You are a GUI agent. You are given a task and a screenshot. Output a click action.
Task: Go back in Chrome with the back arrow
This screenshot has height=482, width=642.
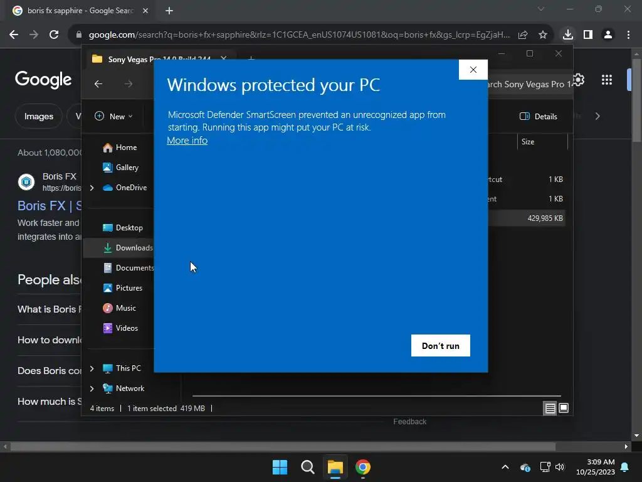tap(14, 35)
